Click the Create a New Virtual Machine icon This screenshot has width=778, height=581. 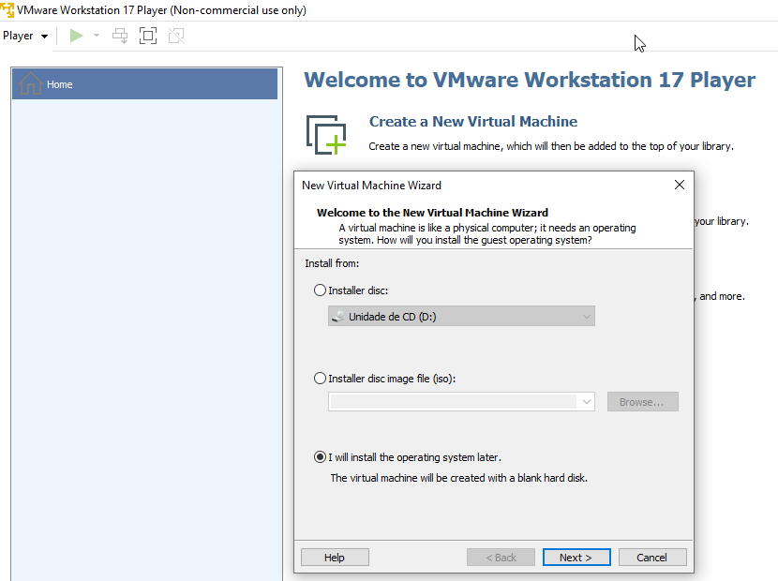326,134
